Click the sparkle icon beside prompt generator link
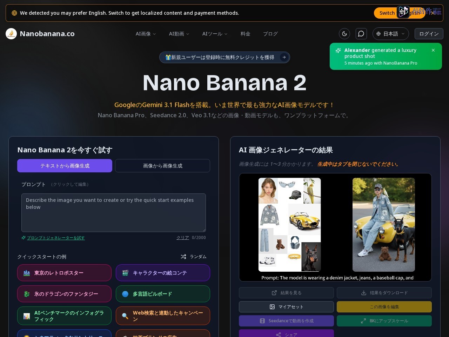Screen dimensions: 449x337 coord(24,238)
